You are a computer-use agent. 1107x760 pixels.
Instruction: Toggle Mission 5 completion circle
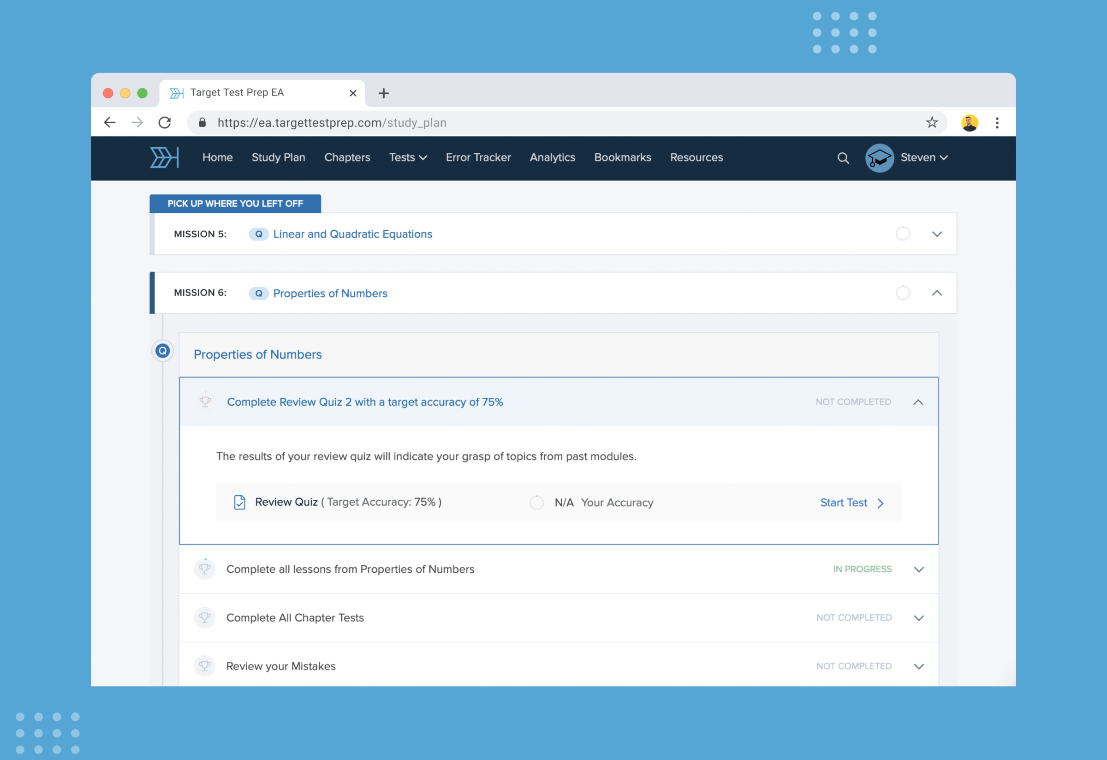(x=903, y=233)
